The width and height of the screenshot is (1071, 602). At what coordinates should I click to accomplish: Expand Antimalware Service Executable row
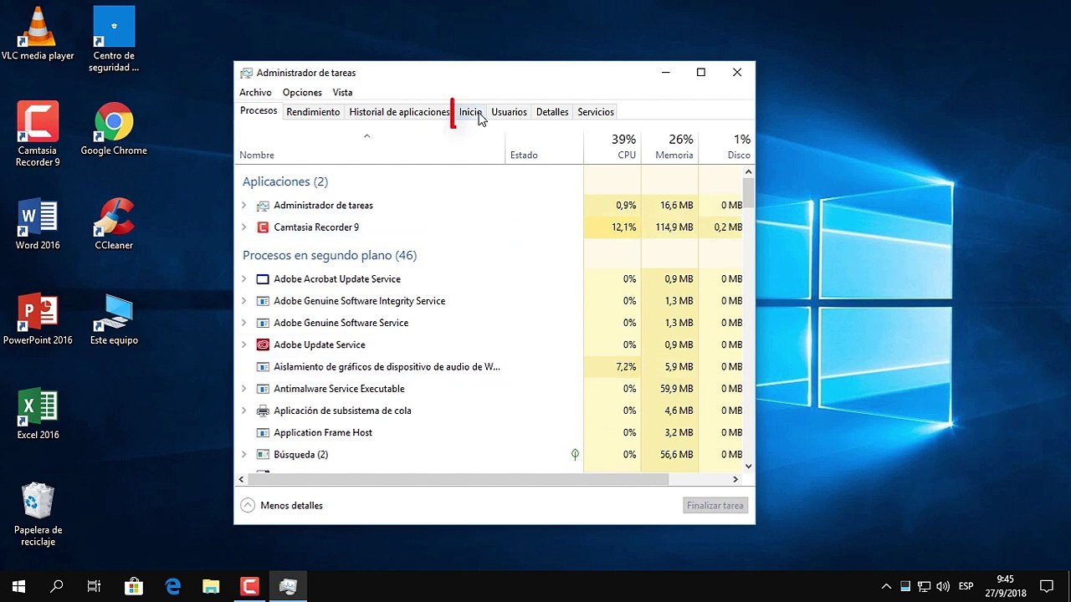click(243, 389)
